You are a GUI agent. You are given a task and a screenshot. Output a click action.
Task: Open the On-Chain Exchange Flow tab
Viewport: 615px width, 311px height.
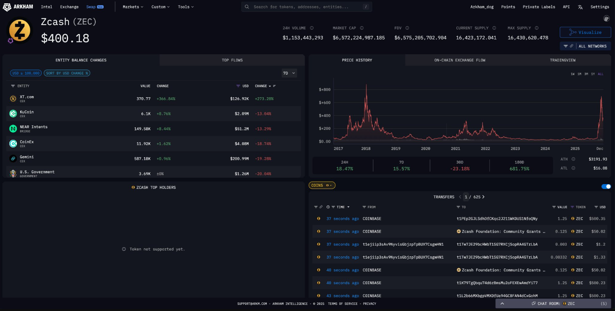(x=459, y=60)
